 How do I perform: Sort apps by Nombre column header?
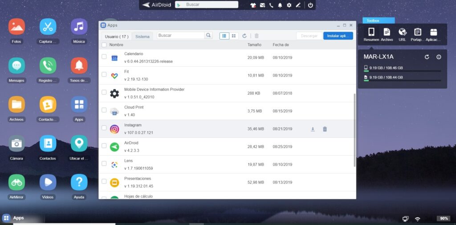[x=116, y=45]
